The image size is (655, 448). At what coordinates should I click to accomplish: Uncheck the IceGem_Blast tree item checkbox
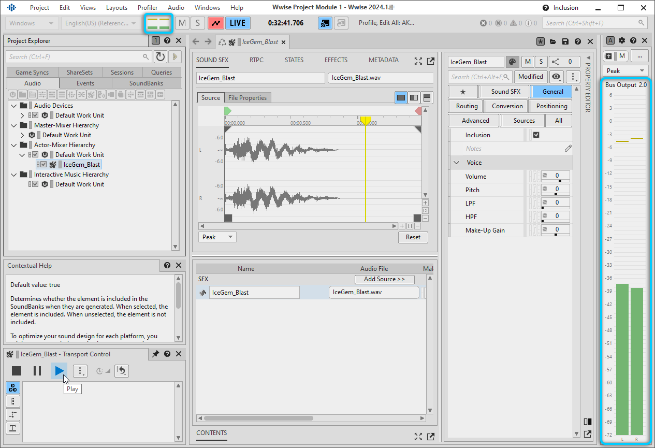click(x=43, y=165)
